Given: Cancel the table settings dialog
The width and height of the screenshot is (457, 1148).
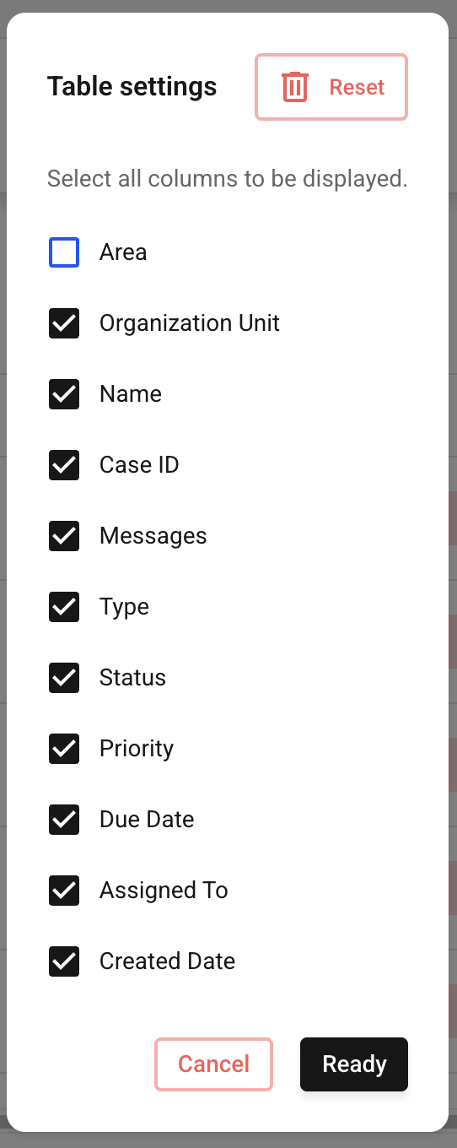Looking at the screenshot, I should [x=214, y=1064].
